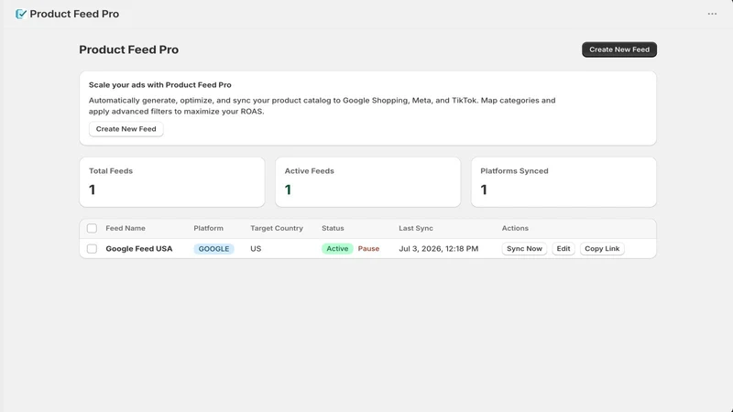
Task: Click Sync Now for Google Feed USA
Action: [x=524, y=249]
